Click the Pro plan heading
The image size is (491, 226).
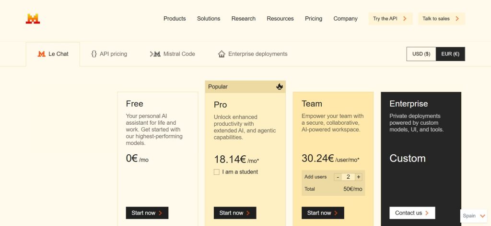[221, 105]
